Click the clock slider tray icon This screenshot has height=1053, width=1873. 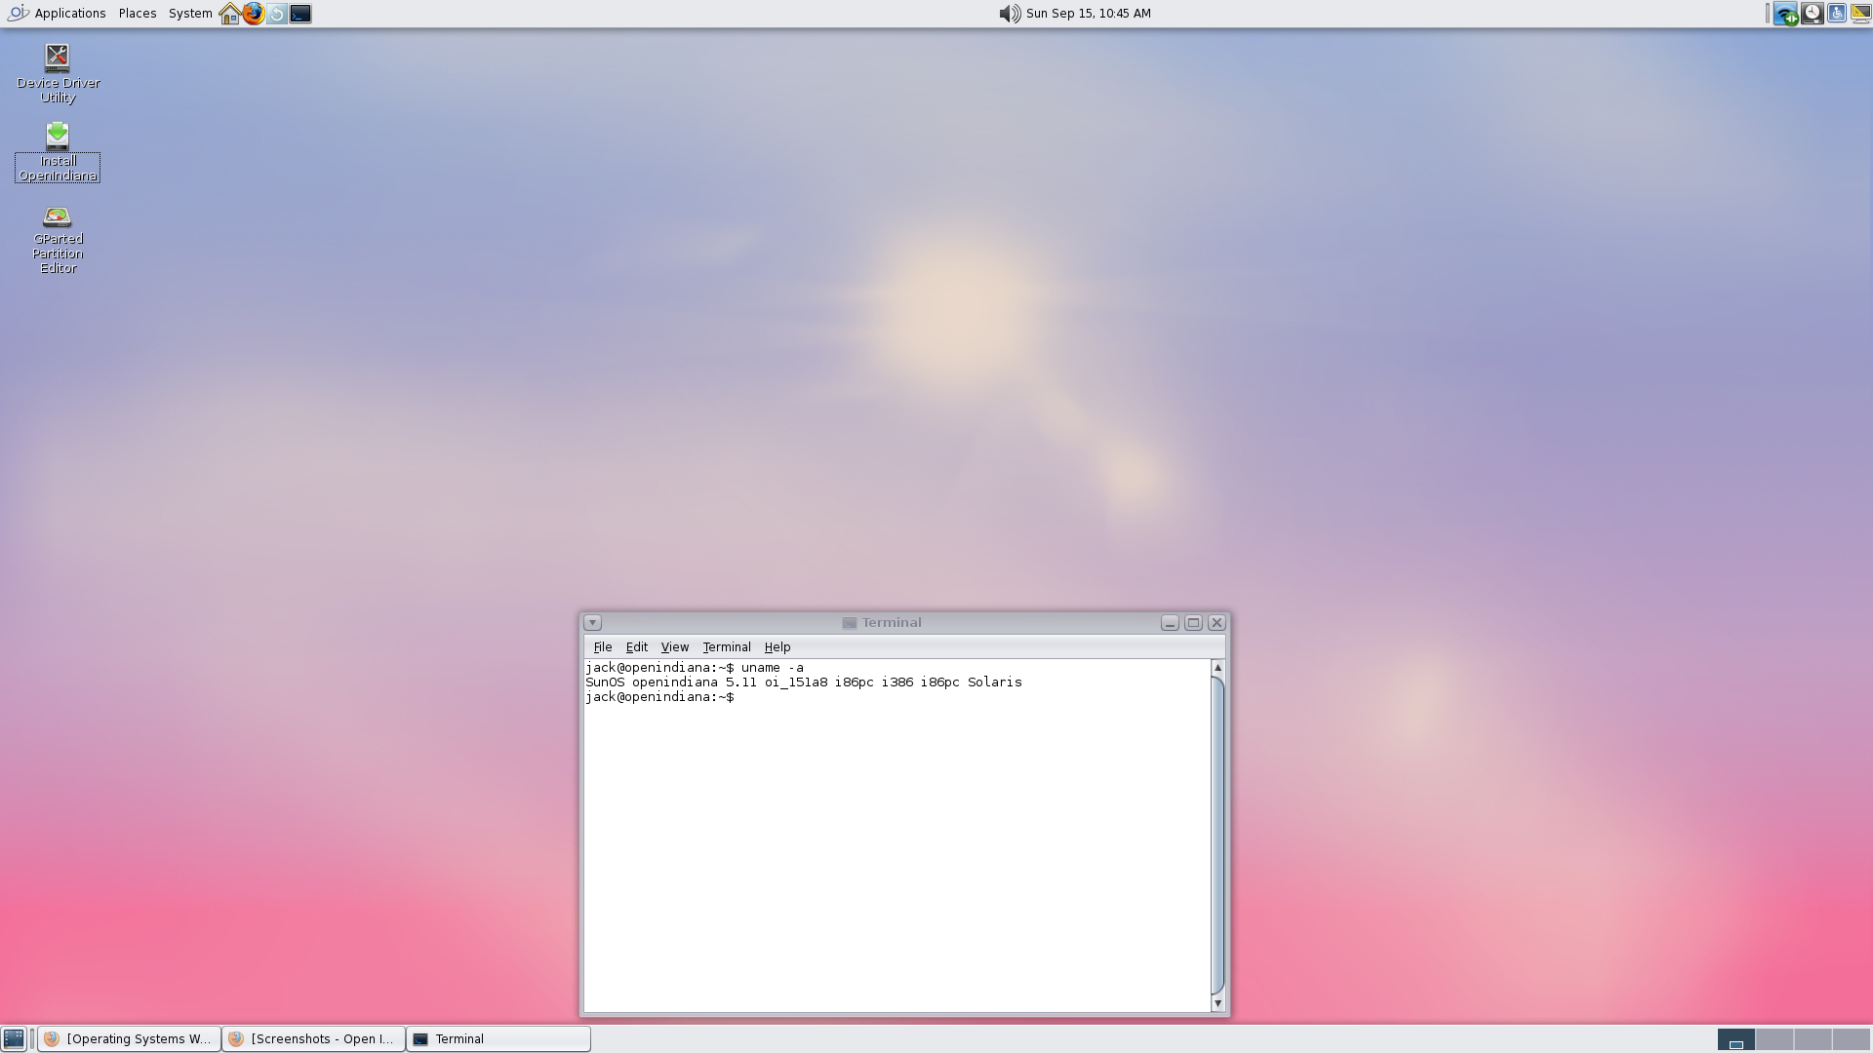click(x=1812, y=14)
